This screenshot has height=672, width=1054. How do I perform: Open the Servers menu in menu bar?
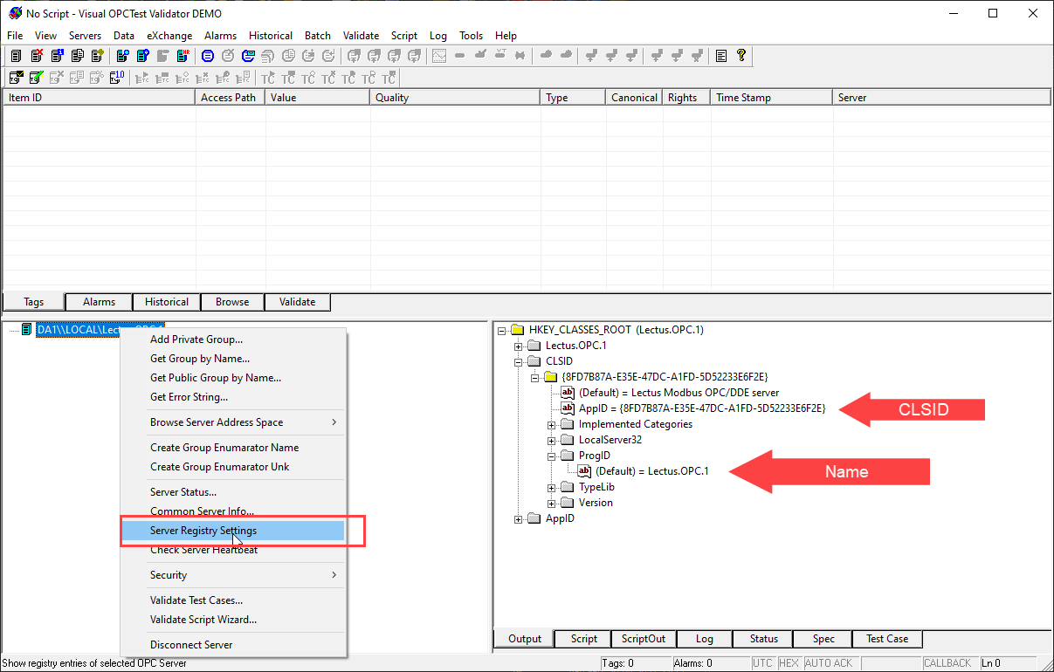85,36
